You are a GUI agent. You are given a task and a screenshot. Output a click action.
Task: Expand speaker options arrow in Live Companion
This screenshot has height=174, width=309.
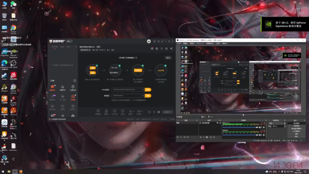[142, 111]
